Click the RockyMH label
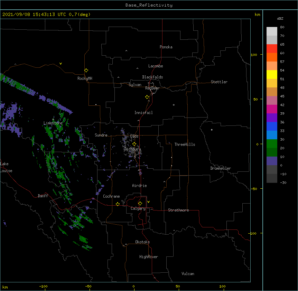The width and height of the screenshot is (298, 291). (85, 78)
